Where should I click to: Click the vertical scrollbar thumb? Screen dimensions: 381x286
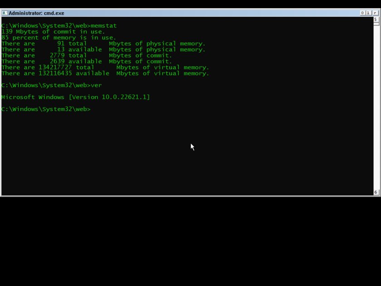[376, 24]
